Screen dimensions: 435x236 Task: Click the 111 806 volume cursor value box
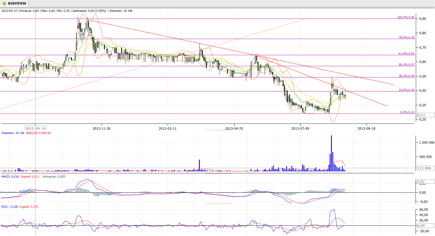point(426,168)
